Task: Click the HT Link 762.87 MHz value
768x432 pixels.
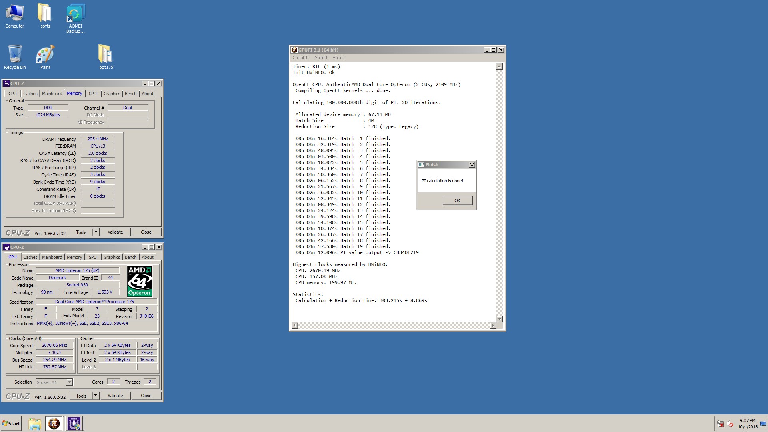Action: (54, 367)
